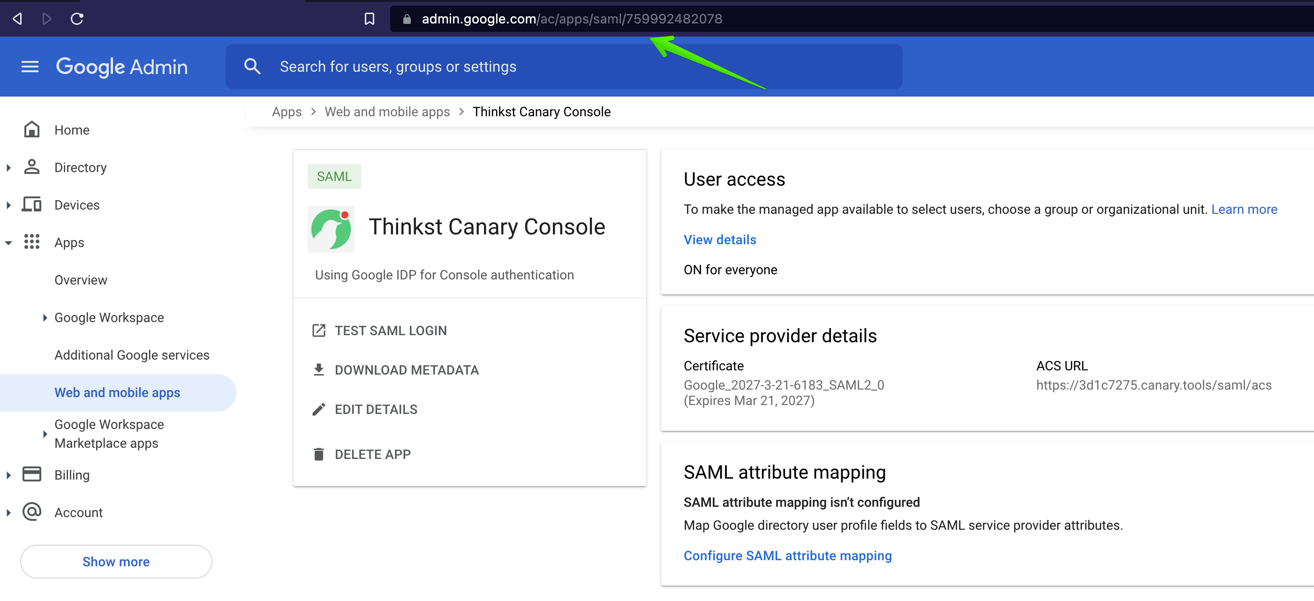Image resolution: width=1314 pixels, height=601 pixels.
Task: Click Apps in the breadcrumb
Action: pyautogui.click(x=287, y=112)
